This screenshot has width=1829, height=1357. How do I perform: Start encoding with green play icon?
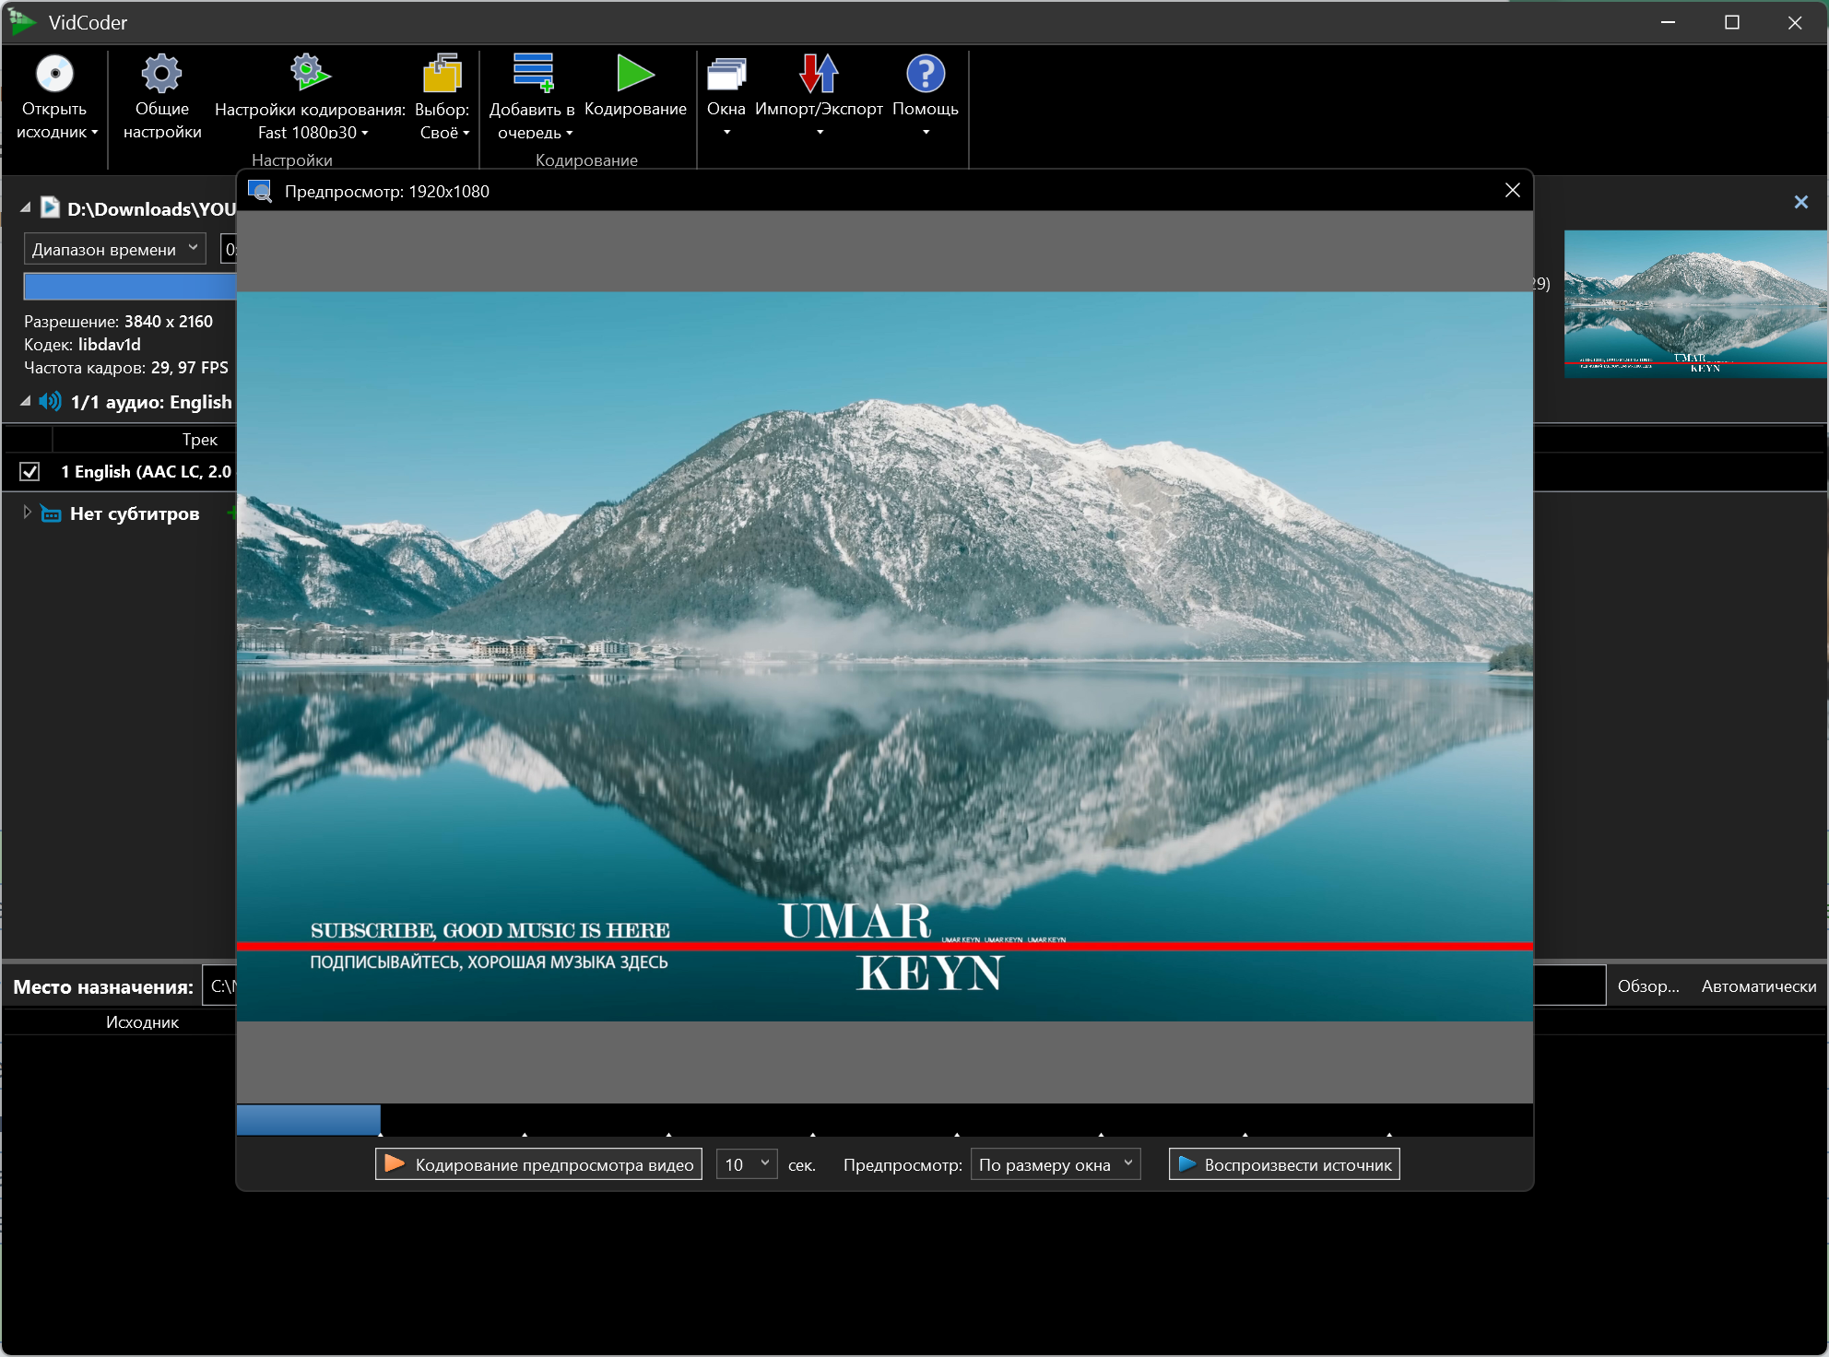tap(635, 74)
